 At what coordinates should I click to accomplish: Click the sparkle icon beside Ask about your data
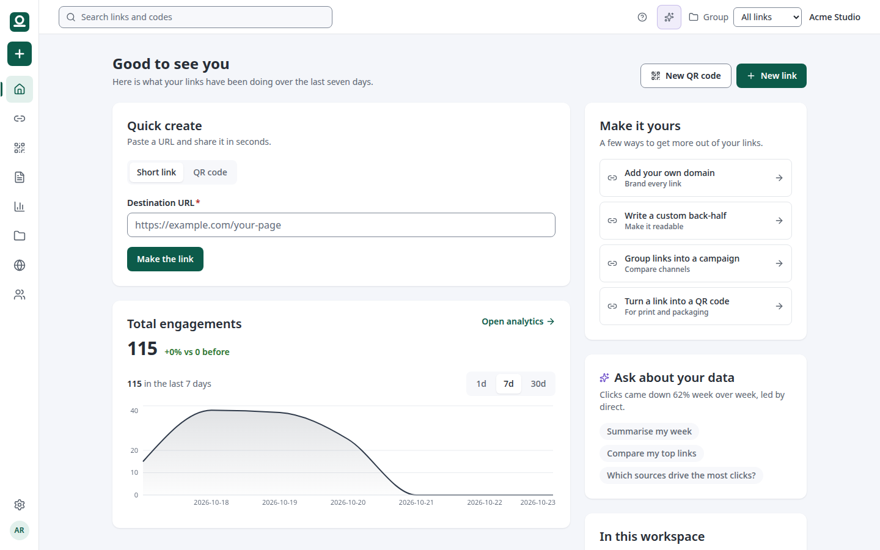(x=604, y=378)
